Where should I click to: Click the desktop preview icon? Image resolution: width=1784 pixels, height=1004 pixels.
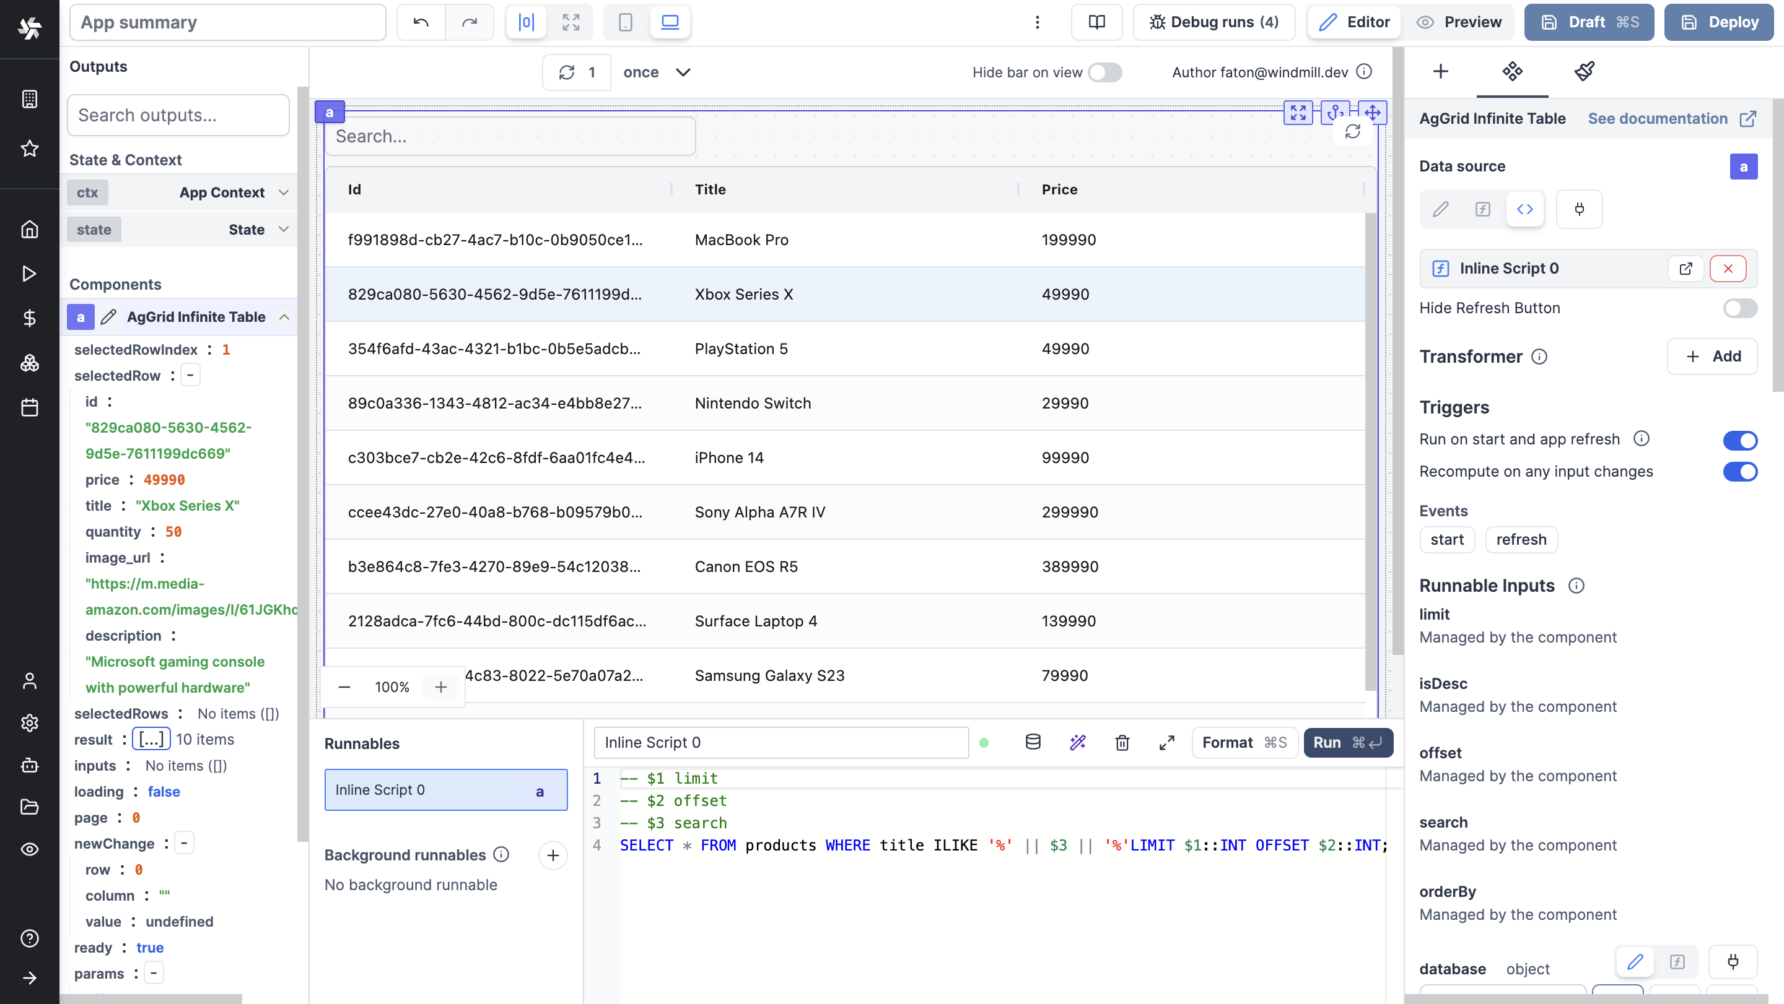click(x=670, y=22)
